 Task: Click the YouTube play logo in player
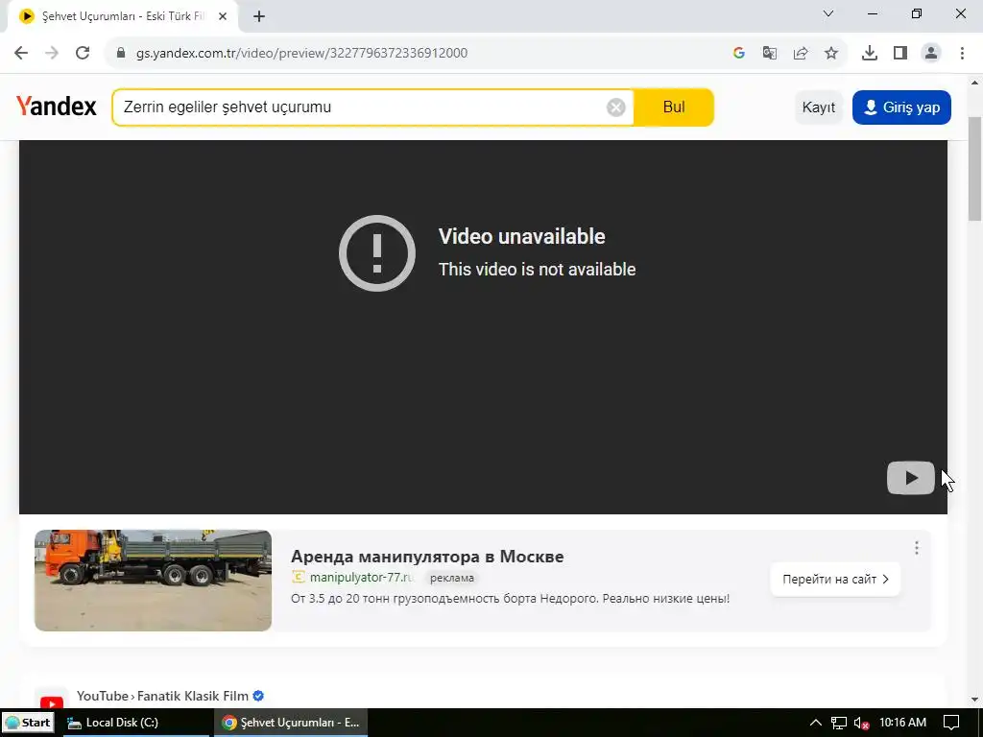point(911,478)
